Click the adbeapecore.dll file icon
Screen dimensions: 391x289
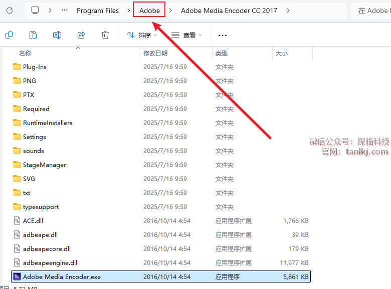pyautogui.click(x=17, y=248)
